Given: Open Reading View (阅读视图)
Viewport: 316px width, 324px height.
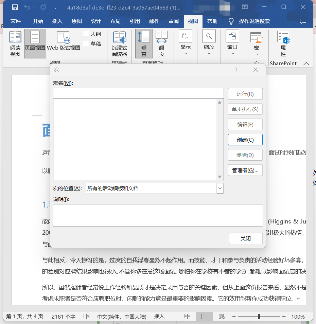Looking at the screenshot, I should [x=15, y=43].
